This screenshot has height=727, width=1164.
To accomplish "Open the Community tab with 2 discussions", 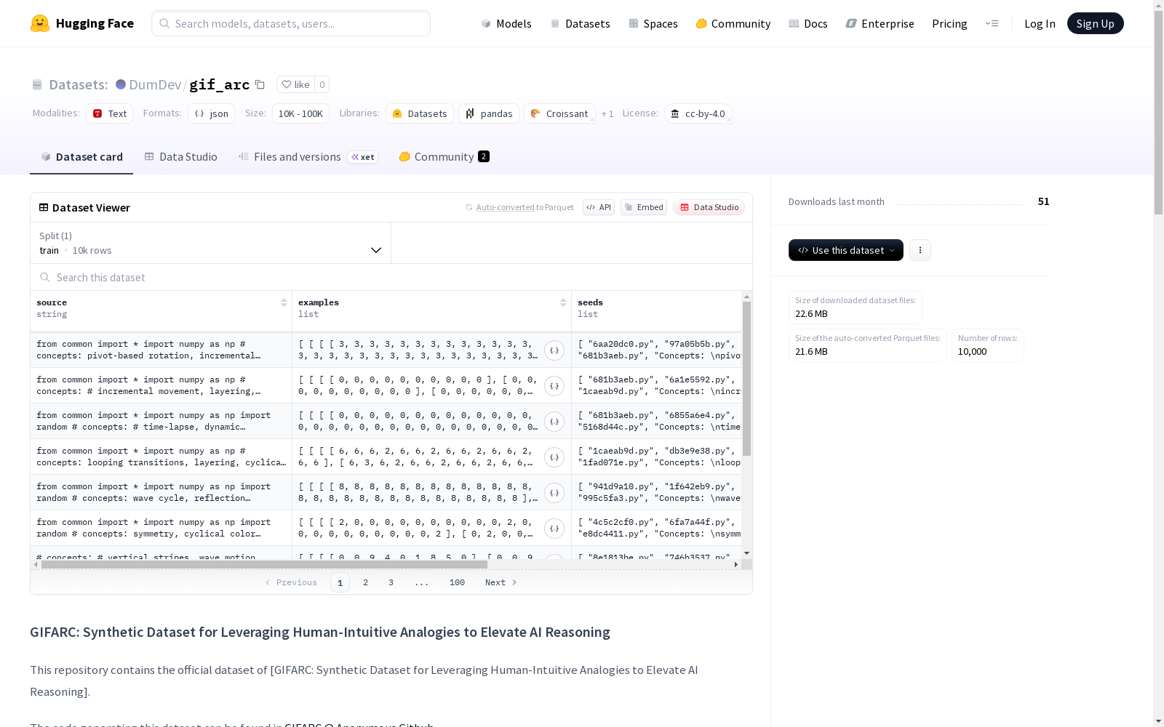I will click(x=444, y=156).
